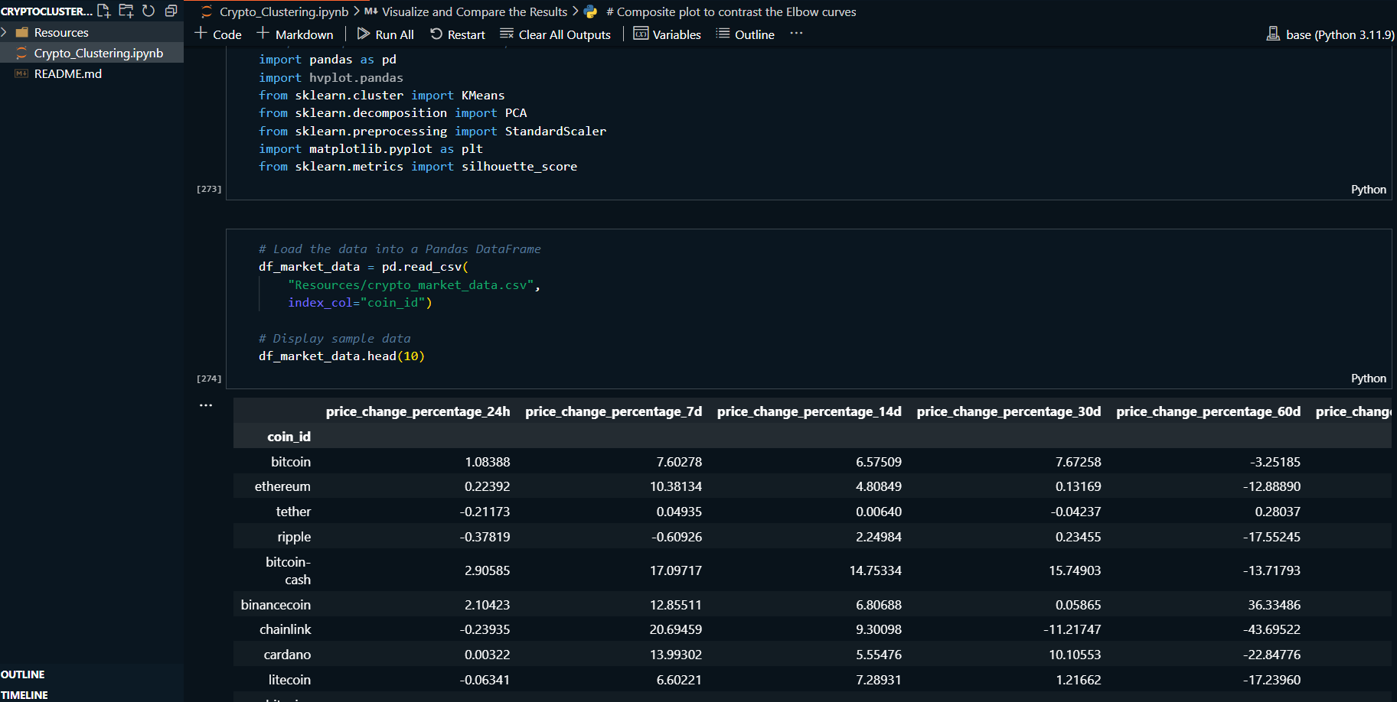Click the New Folder icon in Explorer header
The width and height of the screenshot is (1397, 702).
(126, 11)
